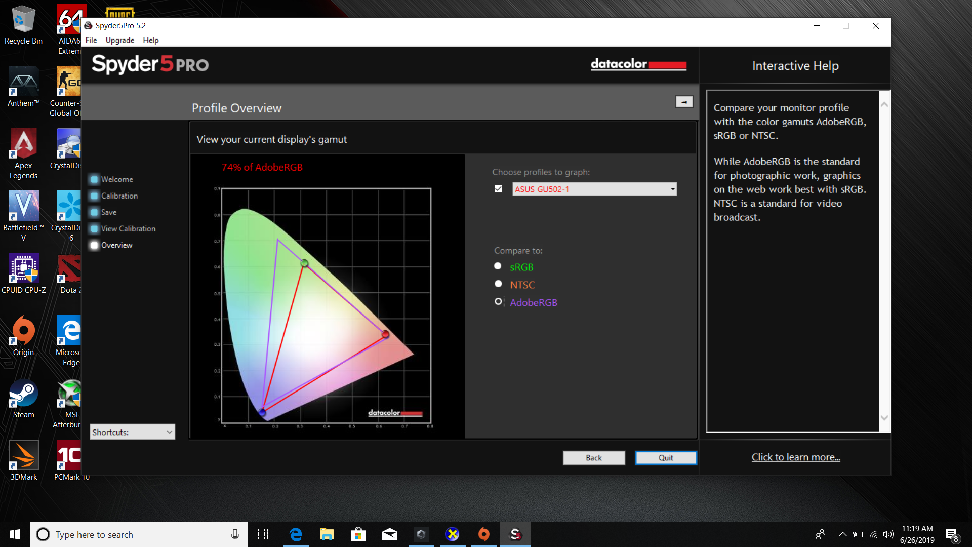Viewport: 972px width, 547px height.
Task: Click the red primary point on gamut chart
Action: pos(385,334)
